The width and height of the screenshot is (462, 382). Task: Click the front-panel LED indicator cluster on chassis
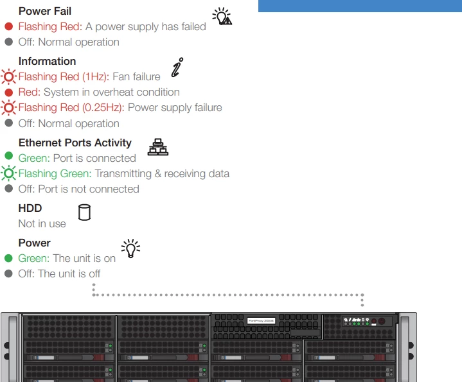357,322
